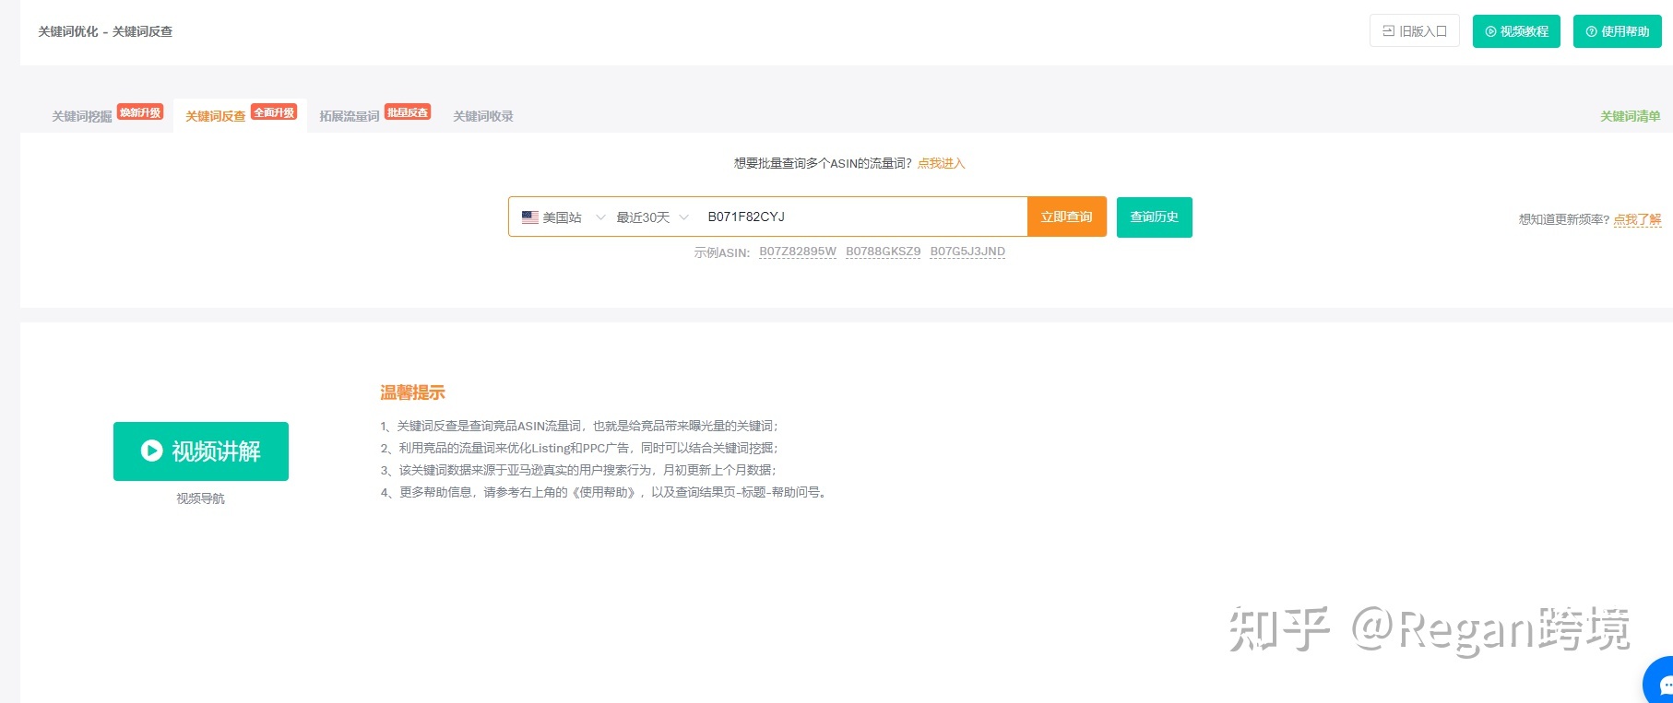The width and height of the screenshot is (1673, 703).
Task: Open 使用帮助 help button
Action: tap(1617, 31)
